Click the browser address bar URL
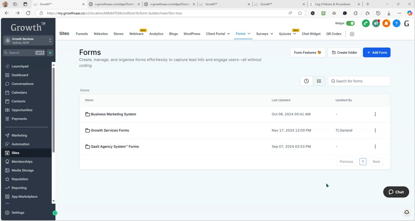 click(114, 13)
